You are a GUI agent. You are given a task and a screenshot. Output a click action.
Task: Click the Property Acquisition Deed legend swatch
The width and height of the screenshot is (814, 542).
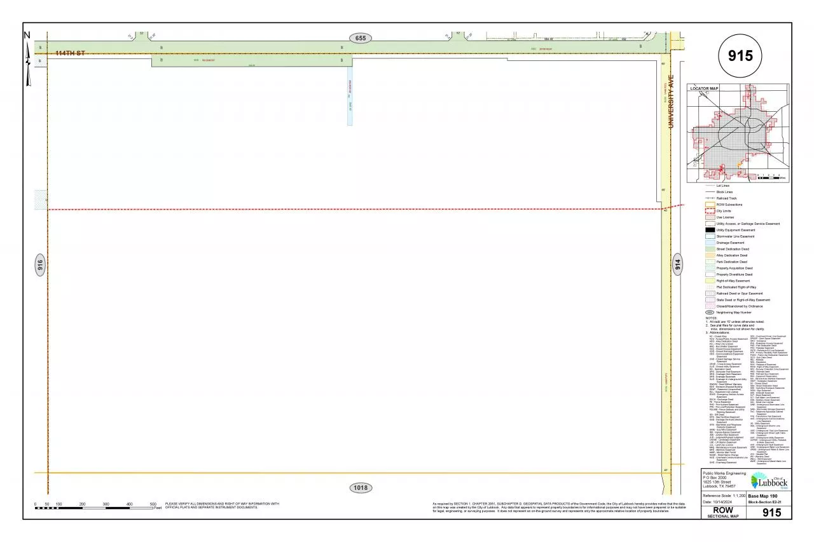pyautogui.click(x=710, y=268)
